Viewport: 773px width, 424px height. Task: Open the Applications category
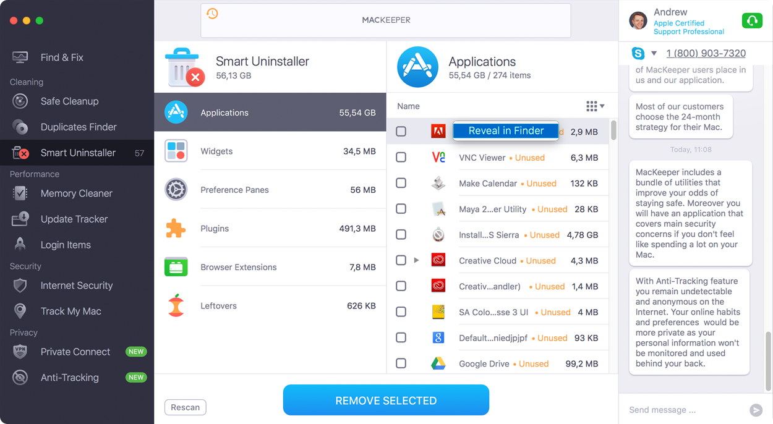(270, 112)
